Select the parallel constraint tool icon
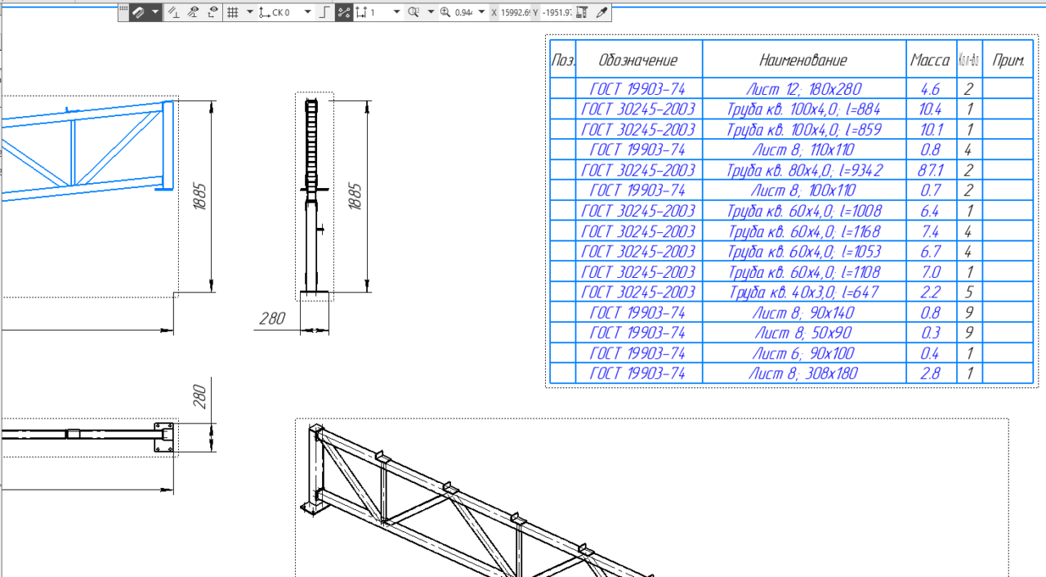Viewport: 1046px width, 577px height. click(x=173, y=12)
